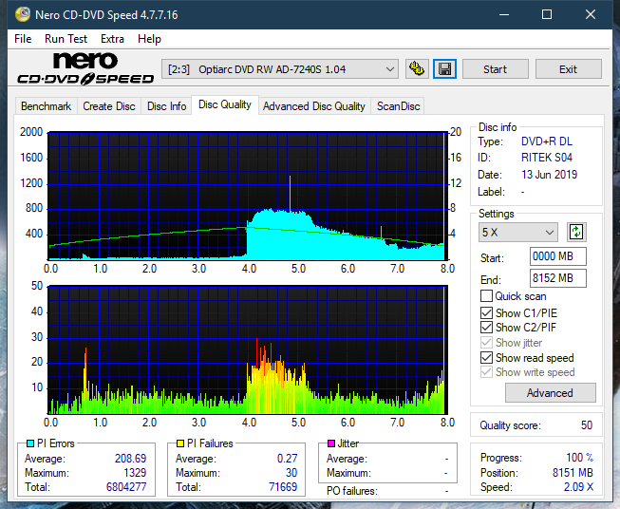Open the Disc Info tab
620x509 pixels.
tap(166, 106)
